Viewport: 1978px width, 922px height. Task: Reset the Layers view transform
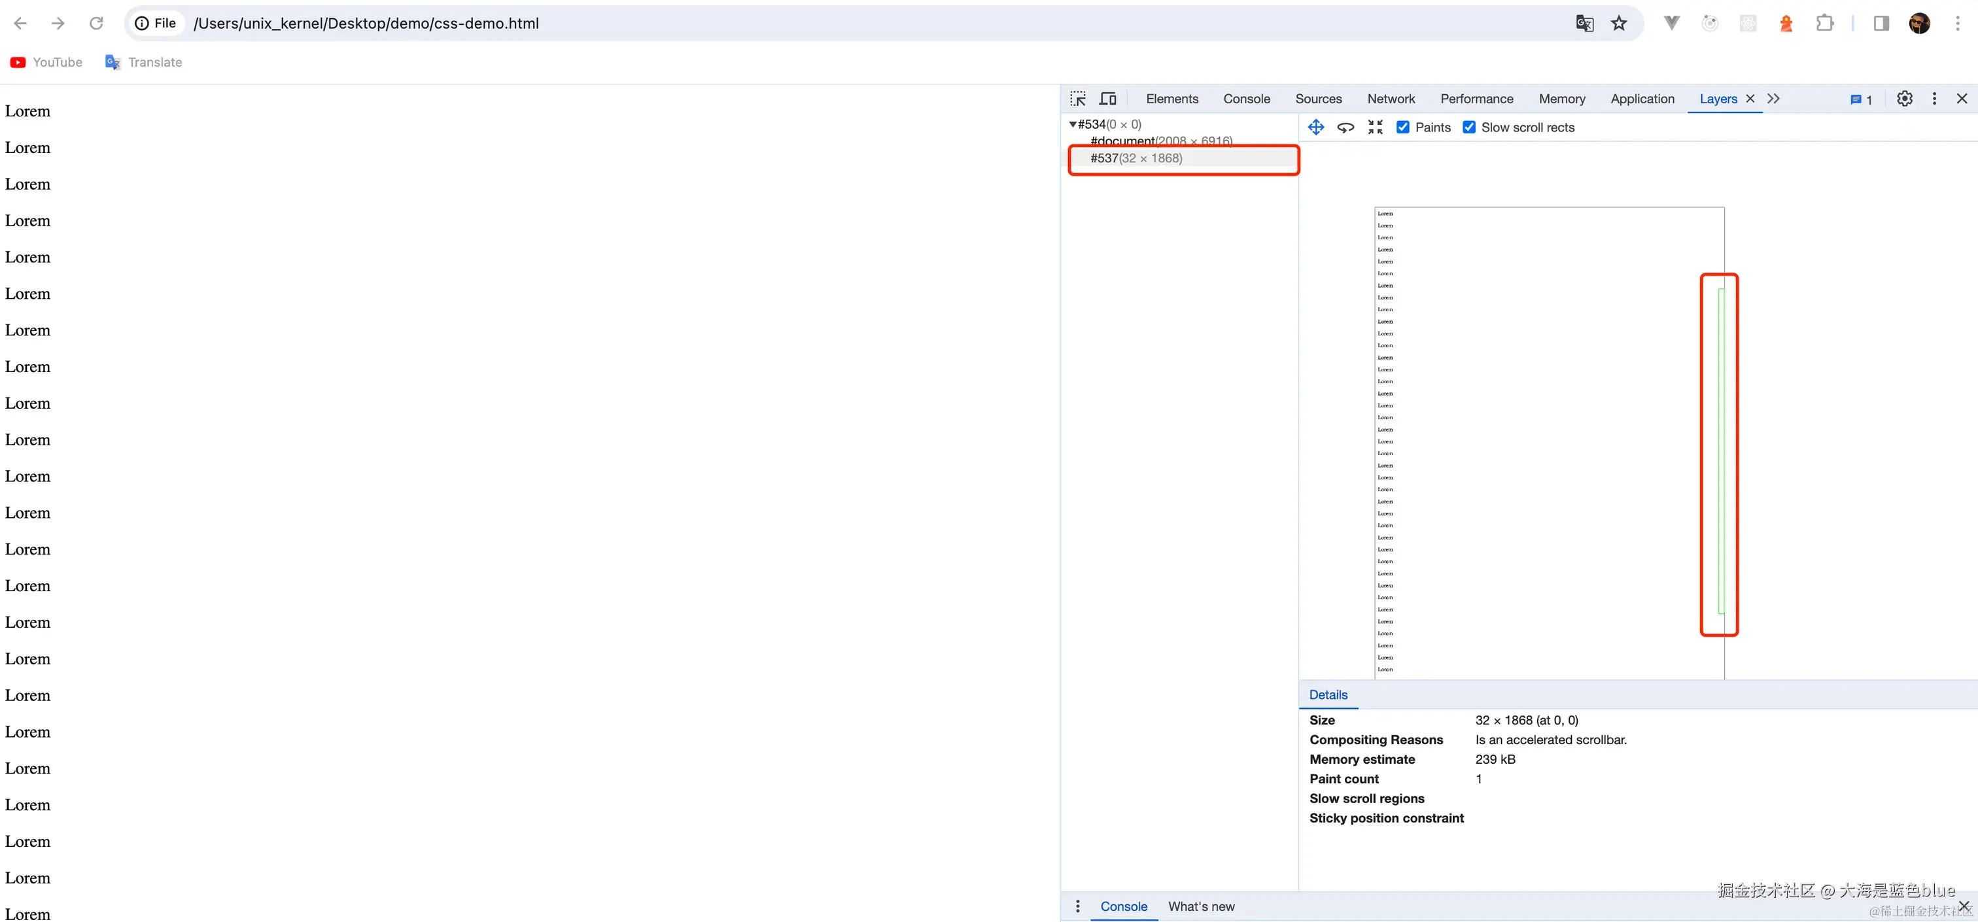pyautogui.click(x=1374, y=127)
